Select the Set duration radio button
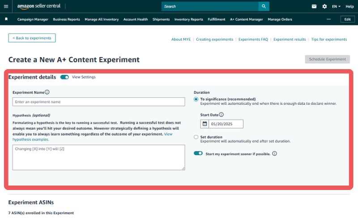The height and width of the screenshot is (223, 358). (196, 137)
